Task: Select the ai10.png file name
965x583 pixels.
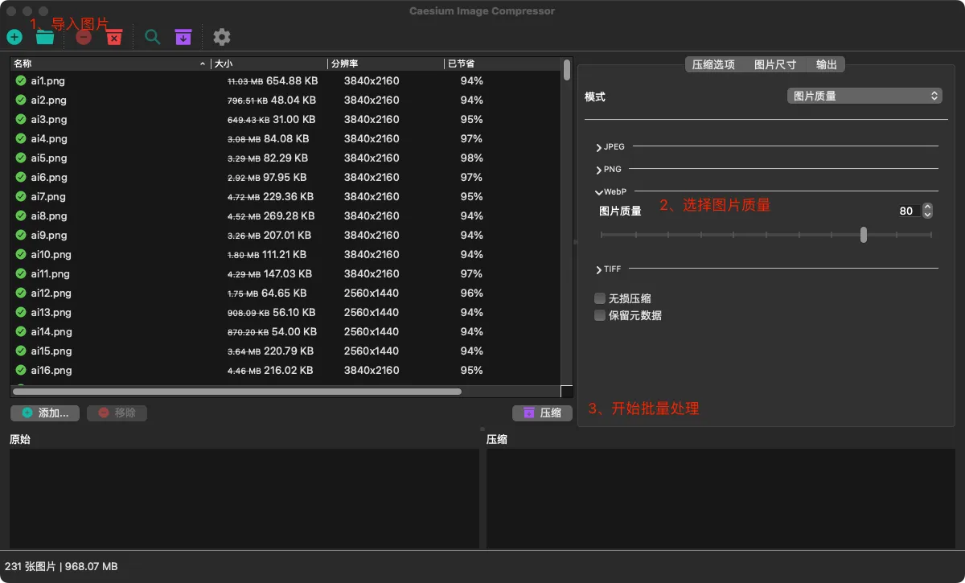Action: coord(51,254)
